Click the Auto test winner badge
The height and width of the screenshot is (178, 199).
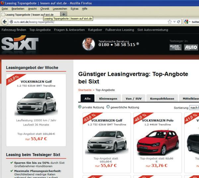191,47
